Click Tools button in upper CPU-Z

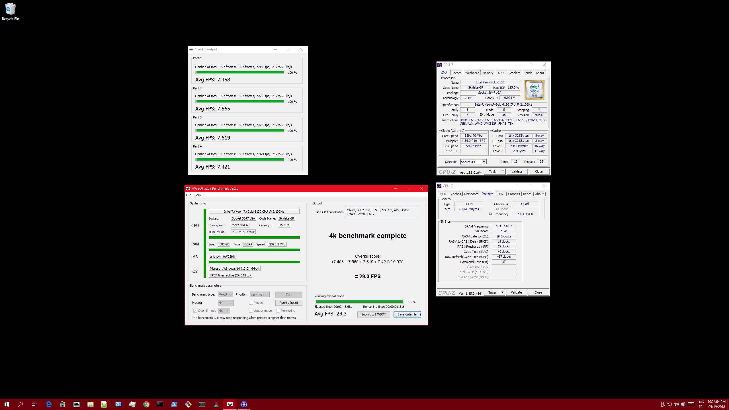(x=492, y=171)
